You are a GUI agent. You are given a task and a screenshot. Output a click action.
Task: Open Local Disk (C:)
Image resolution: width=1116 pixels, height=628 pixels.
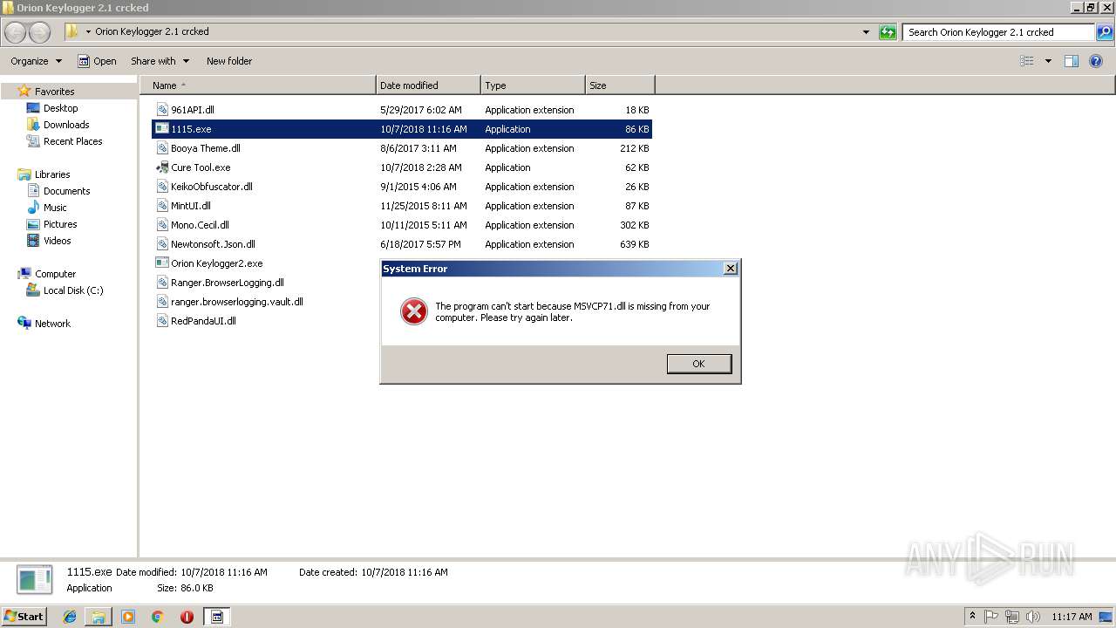pos(73,290)
